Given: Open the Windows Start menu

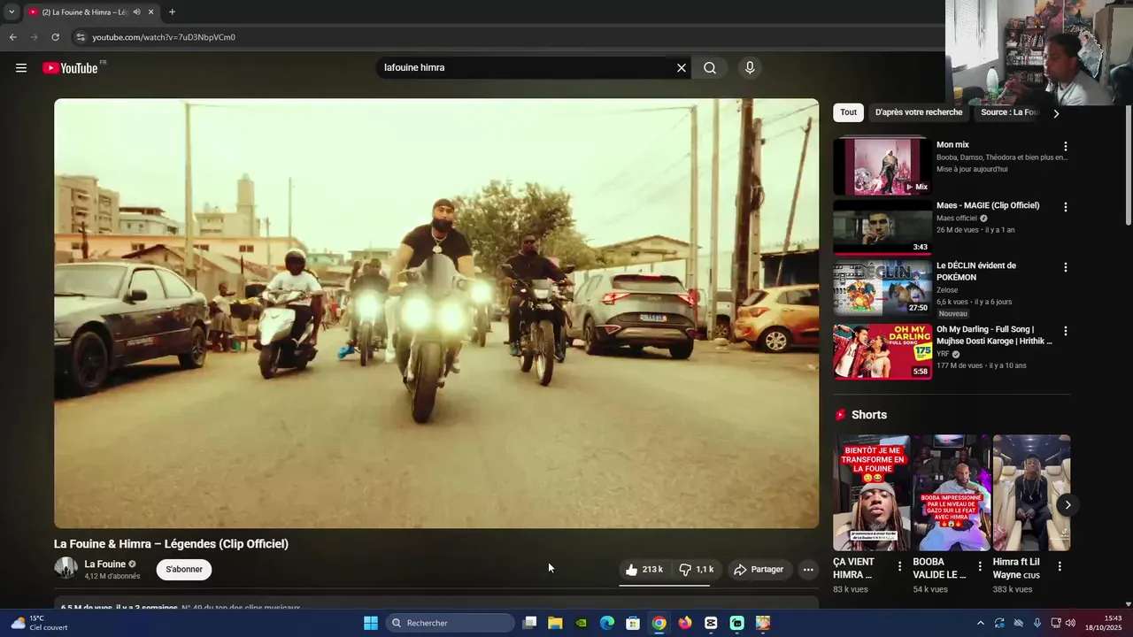Looking at the screenshot, I should point(371,623).
